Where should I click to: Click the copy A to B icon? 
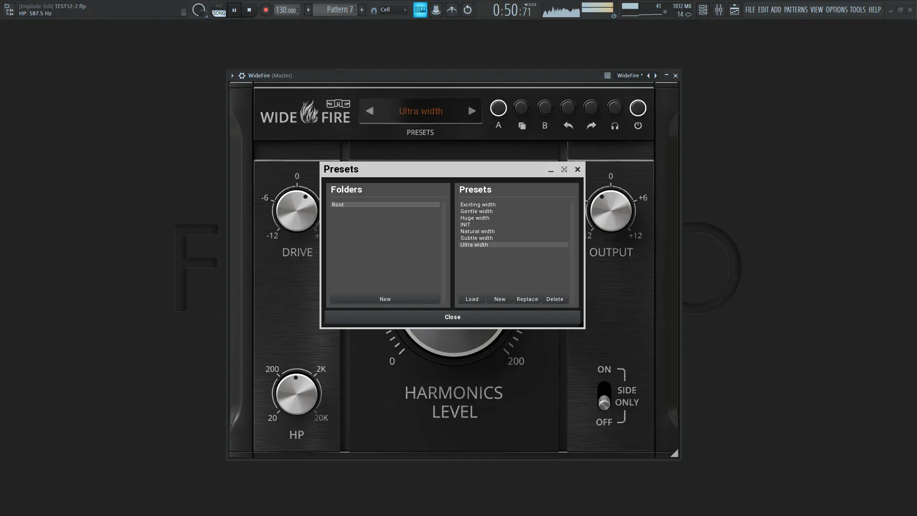(x=522, y=126)
